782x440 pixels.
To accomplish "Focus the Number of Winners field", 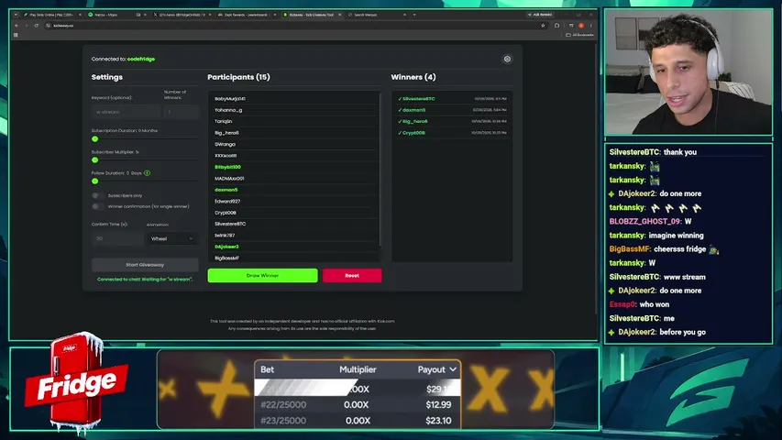I will pyautogui.click(x=181, y=112).
